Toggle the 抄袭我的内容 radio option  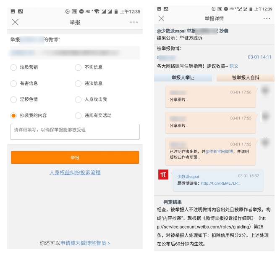point(13,116)
